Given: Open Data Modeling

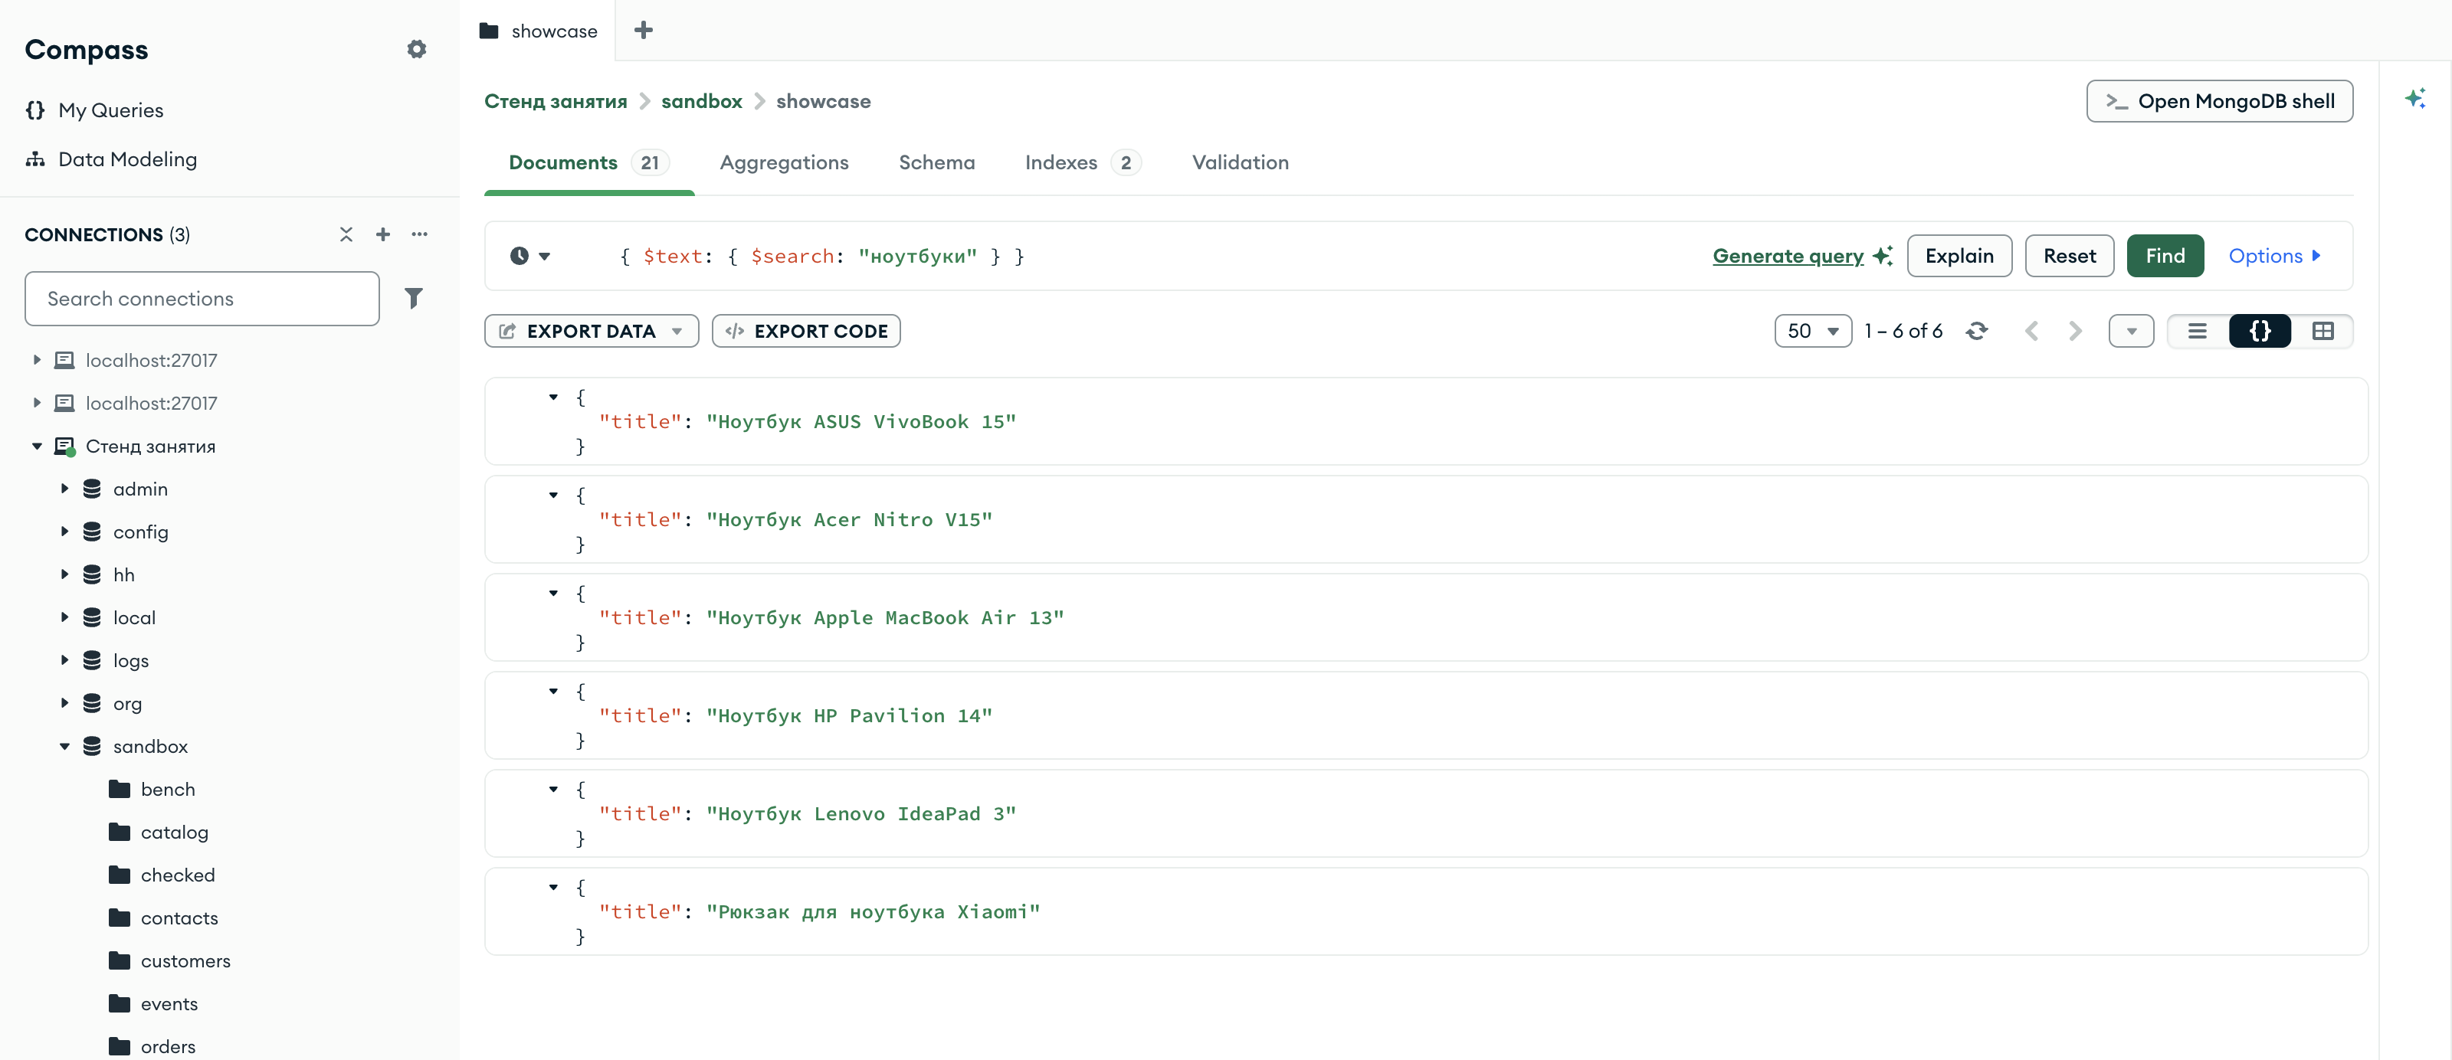Looking at the screenshot, I should coord(110,159).
